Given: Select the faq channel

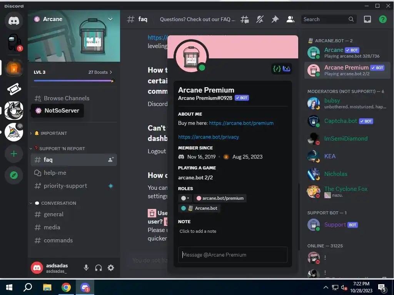Looking at the screenshot, I should click(x=73, y=159).
